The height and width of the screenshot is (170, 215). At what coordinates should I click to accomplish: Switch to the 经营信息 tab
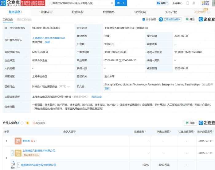tap(109, 12)
